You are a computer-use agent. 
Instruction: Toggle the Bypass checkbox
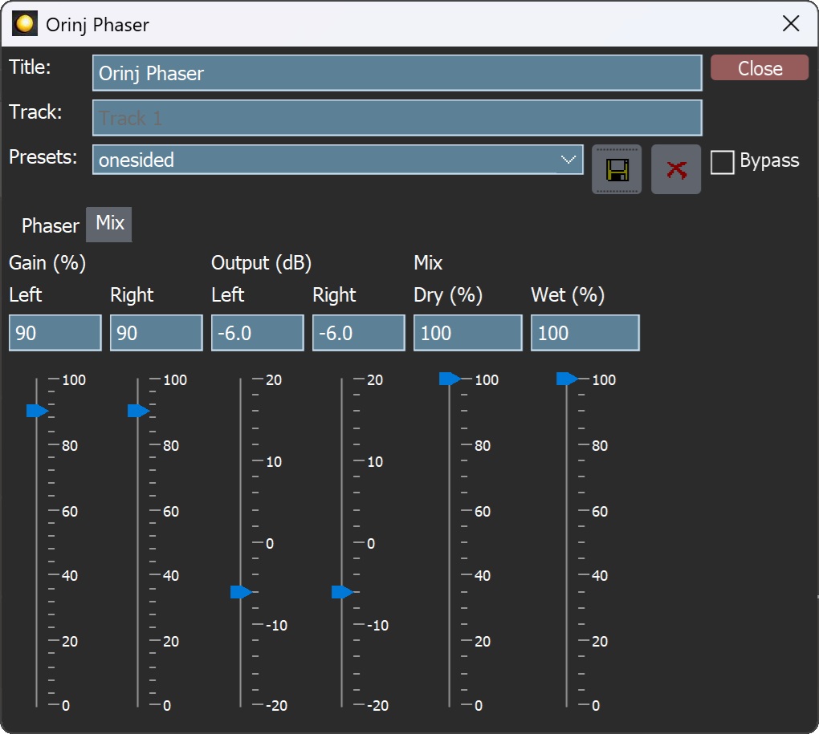click(723, 162)
